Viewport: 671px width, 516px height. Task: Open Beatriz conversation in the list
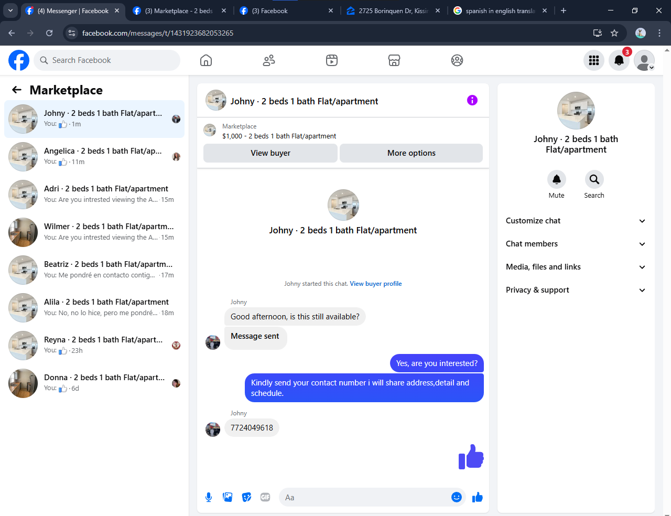(x=94, y=270)
